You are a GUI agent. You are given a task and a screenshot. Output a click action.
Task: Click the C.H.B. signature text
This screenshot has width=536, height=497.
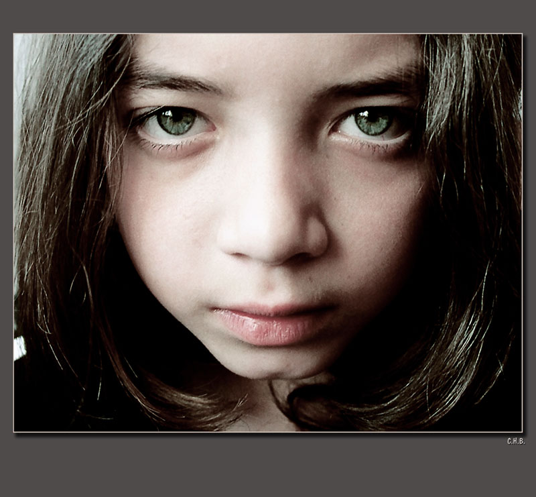[515, 441]
